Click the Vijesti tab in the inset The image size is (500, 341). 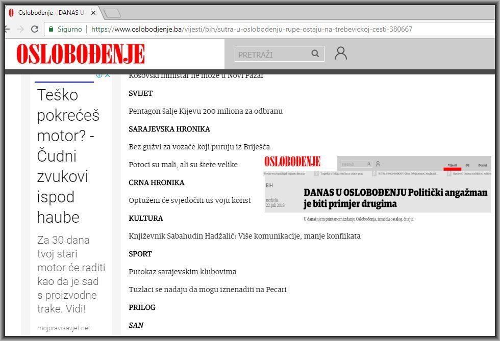pos(452,165)
